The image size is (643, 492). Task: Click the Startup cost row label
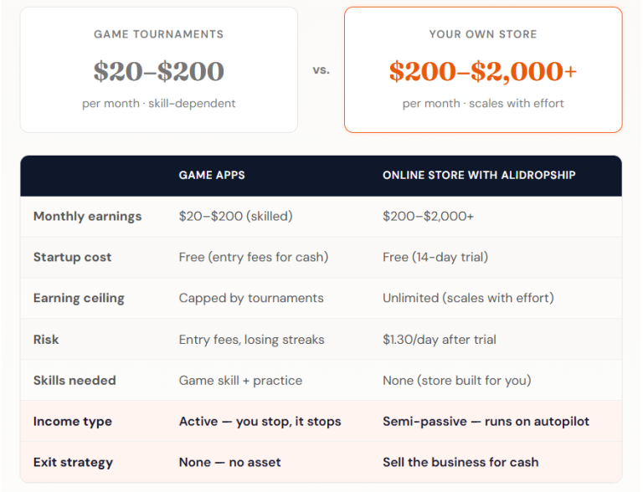[72, 257]
